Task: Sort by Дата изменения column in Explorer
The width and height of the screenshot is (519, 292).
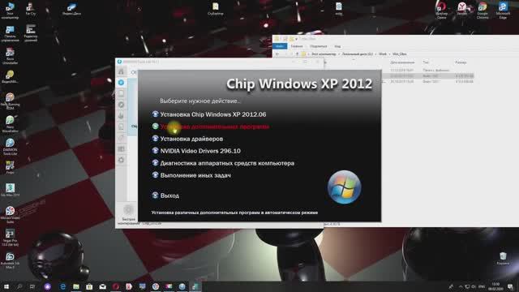Action: click(402, 62)
